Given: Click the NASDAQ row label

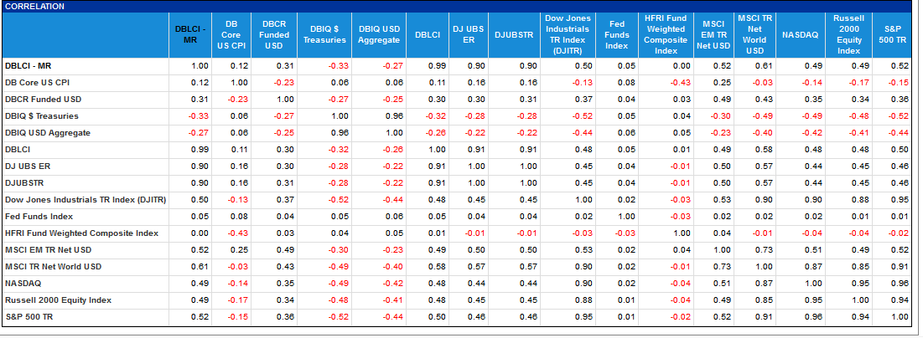Looking at the screenshot, I should click(x=23, y=284).
